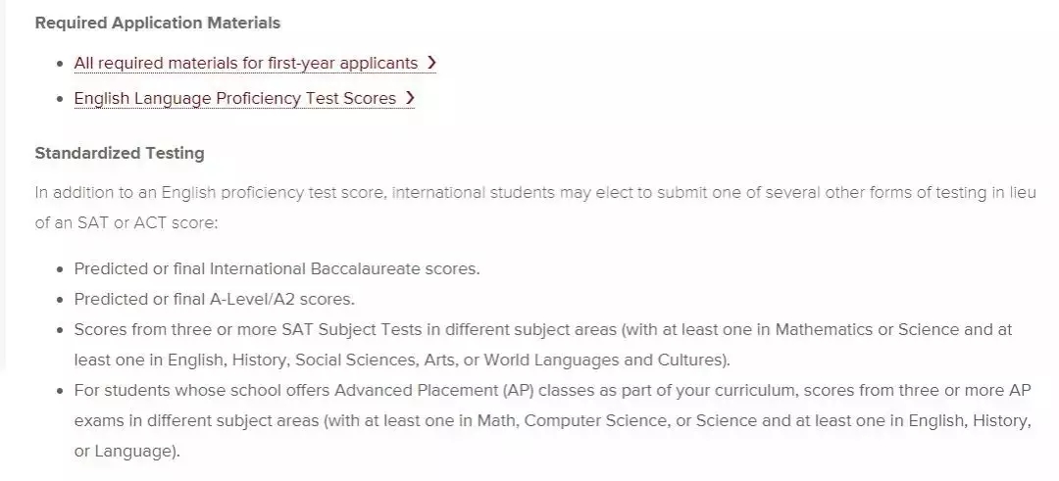Open "All required materials for first-year applicants" link
1059x481 pixels.
point(245,63)
